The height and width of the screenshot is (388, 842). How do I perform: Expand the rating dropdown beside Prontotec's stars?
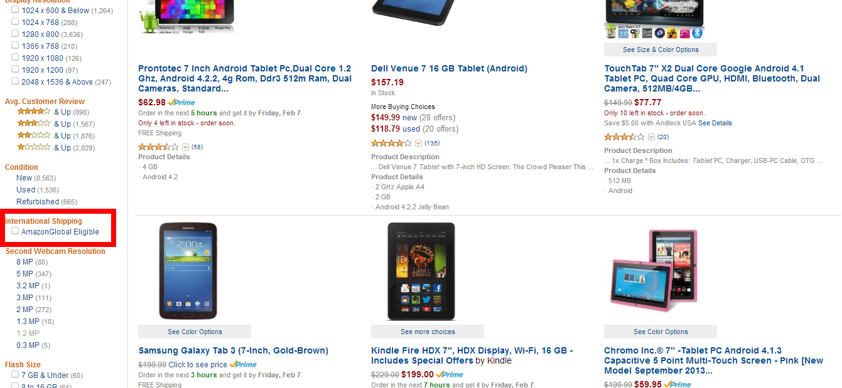185,147
